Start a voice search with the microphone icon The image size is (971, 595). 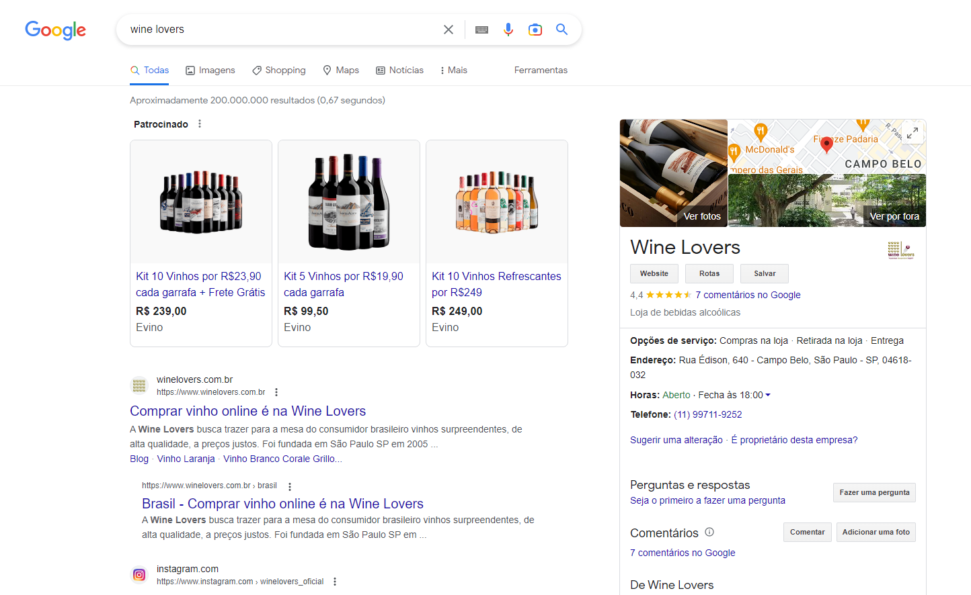click(x=508, y=30)
